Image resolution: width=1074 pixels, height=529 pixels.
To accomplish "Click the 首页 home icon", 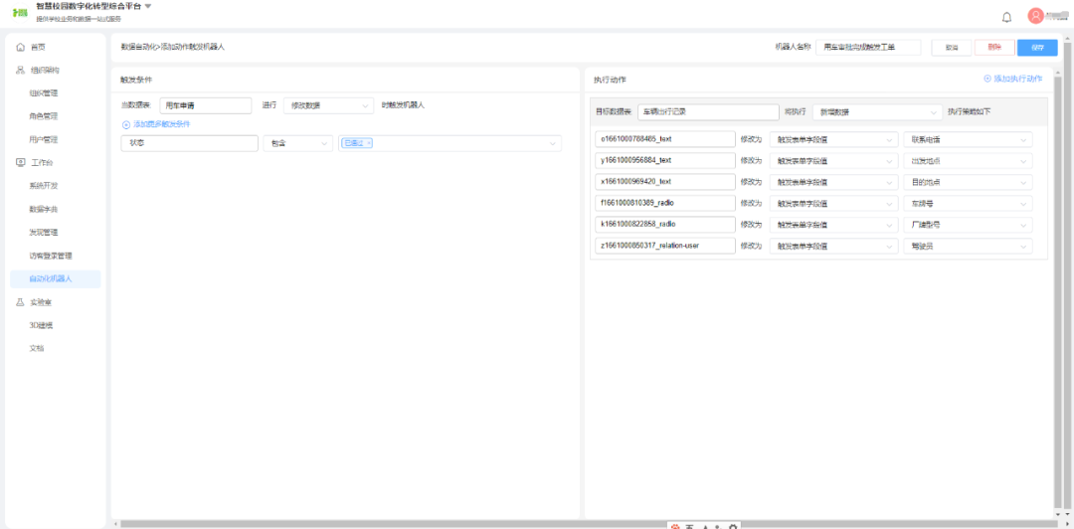I will 20,47.
